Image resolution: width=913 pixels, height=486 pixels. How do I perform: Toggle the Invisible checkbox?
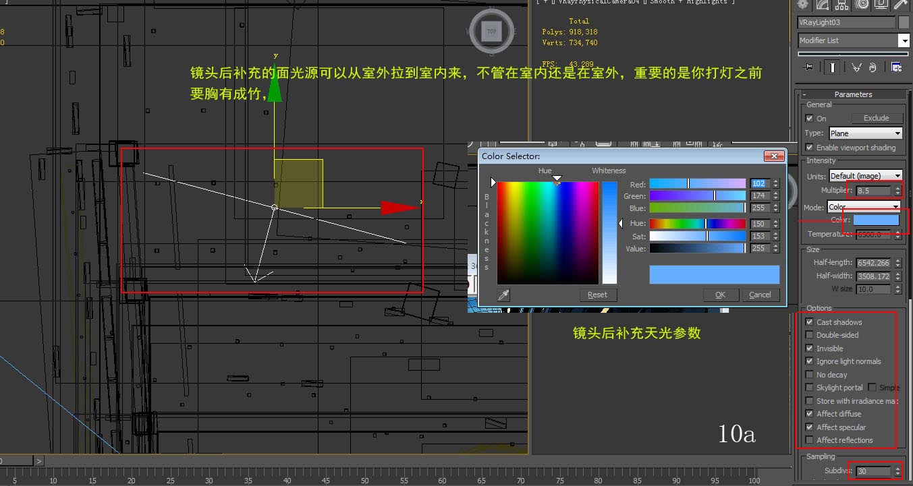click(x=809, y=348)
